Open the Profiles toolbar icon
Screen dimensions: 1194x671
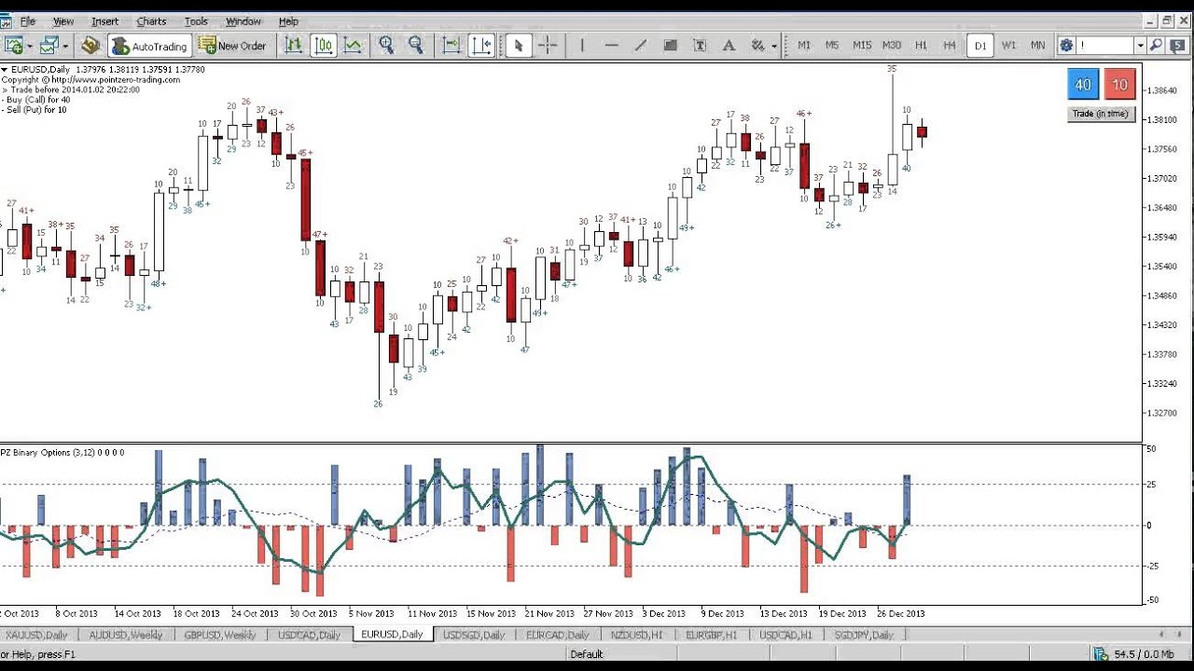(x=48, y=45)
